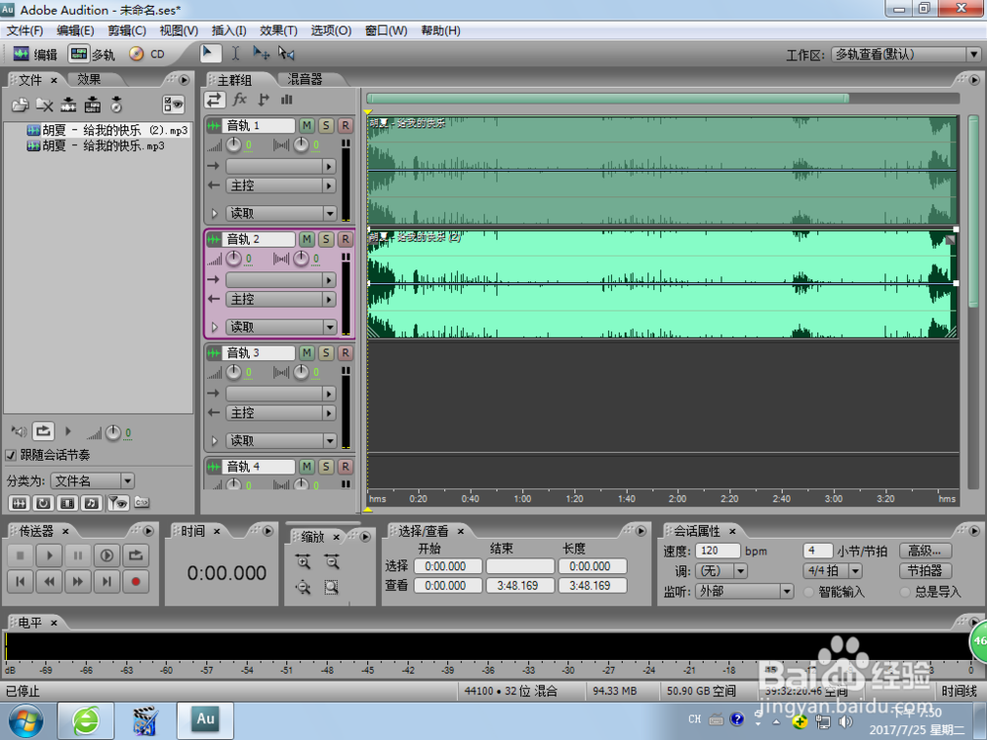Click zoom out horizontally icon
Screen dimensions: 987x740
(332, 561)
